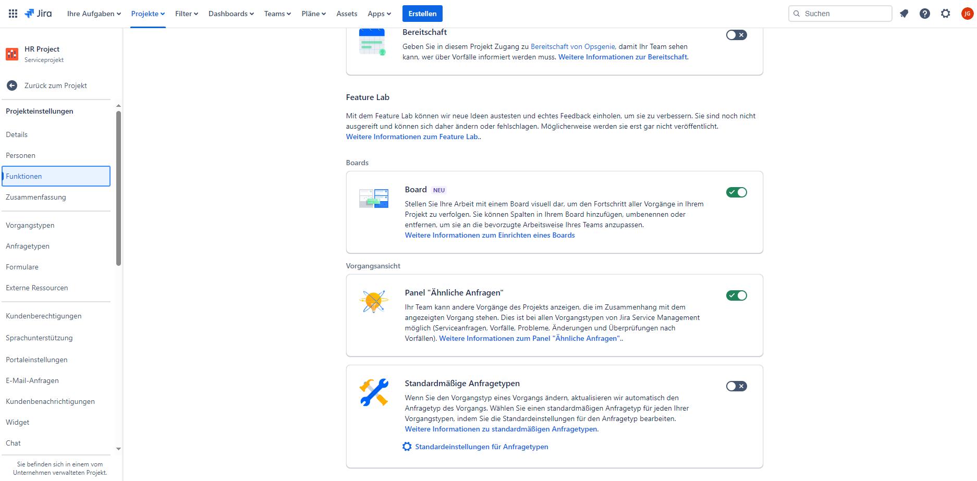Viewport: 977px width, 481px height.
Task: Select Vorgangstypen in the sidebar
Action: (30, 225)
